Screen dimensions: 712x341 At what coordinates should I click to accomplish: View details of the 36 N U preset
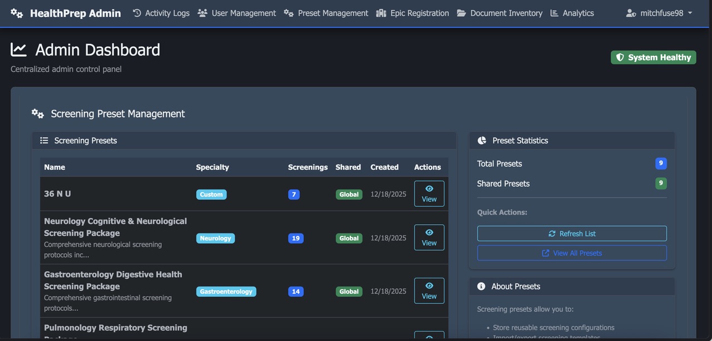[428, 194]
